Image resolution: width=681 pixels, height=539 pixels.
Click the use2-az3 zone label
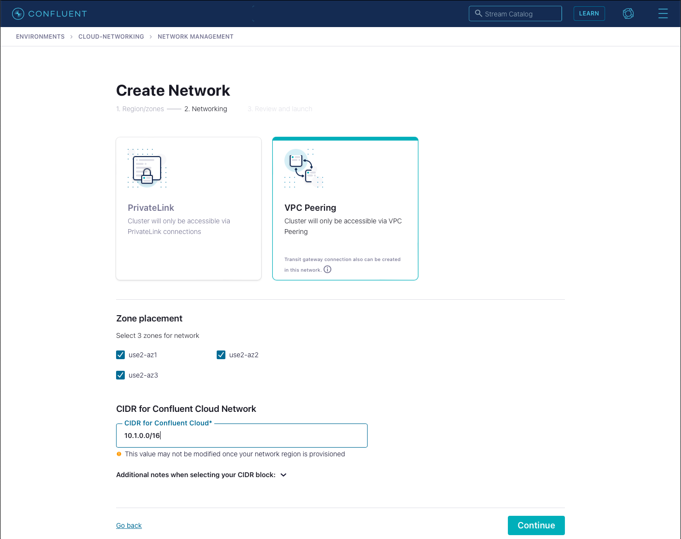pos(143,375)
